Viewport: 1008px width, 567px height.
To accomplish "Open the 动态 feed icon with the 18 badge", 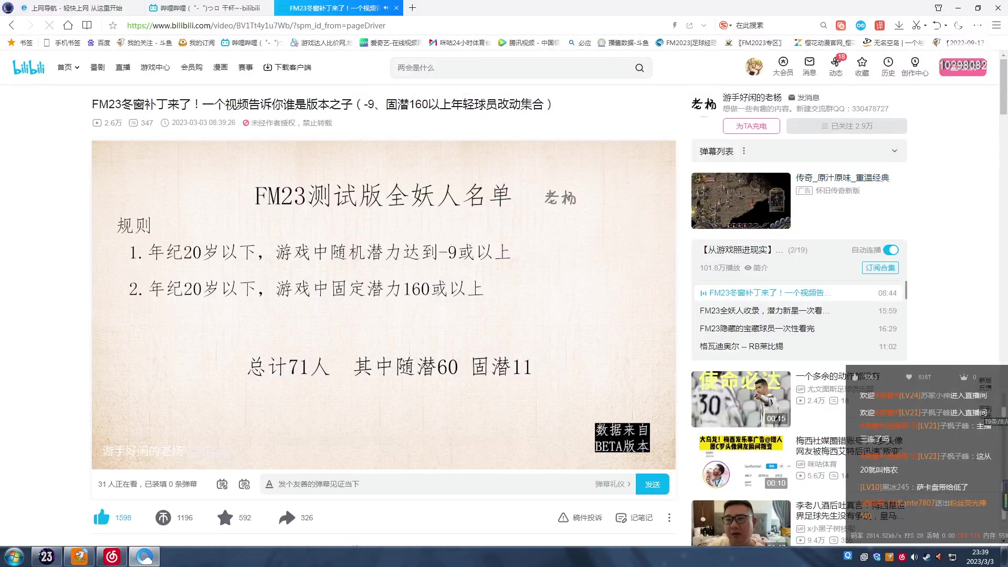I will [x=836, y=67].
